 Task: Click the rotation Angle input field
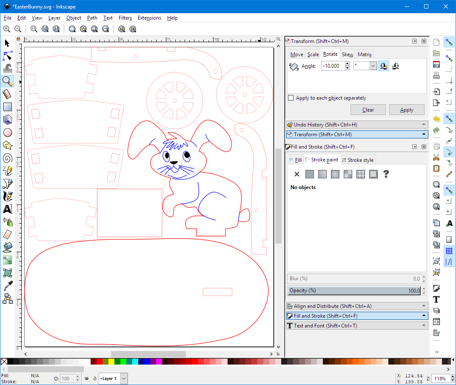click(333, 66)
